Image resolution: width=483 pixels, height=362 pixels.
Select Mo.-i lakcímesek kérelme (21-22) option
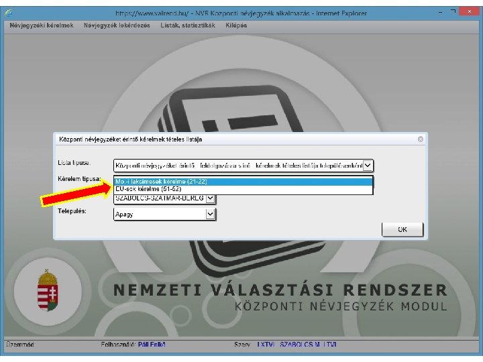click(243, 182)
